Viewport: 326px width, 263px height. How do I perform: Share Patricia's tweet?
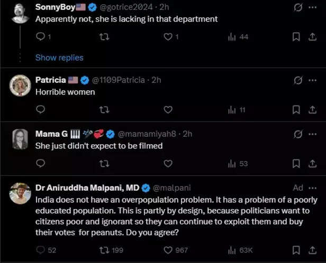point(312,110)
